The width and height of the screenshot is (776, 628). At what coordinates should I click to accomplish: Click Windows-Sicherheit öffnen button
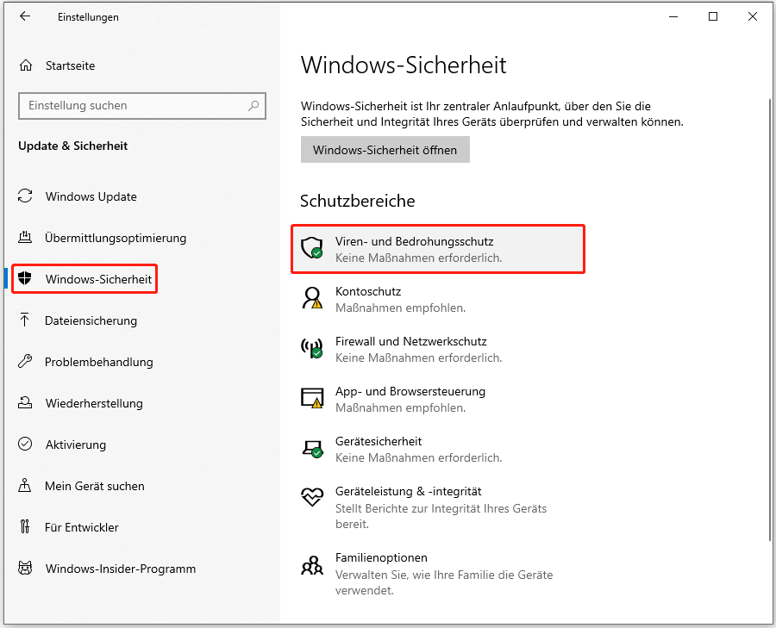[x=385, y=150]
